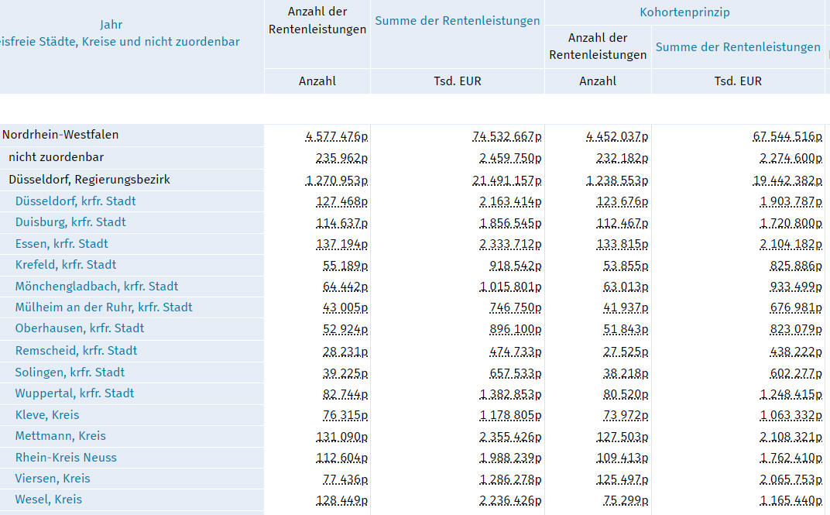
Task: Click value 114.637p in Duisburg row
Action: point(342,223)
